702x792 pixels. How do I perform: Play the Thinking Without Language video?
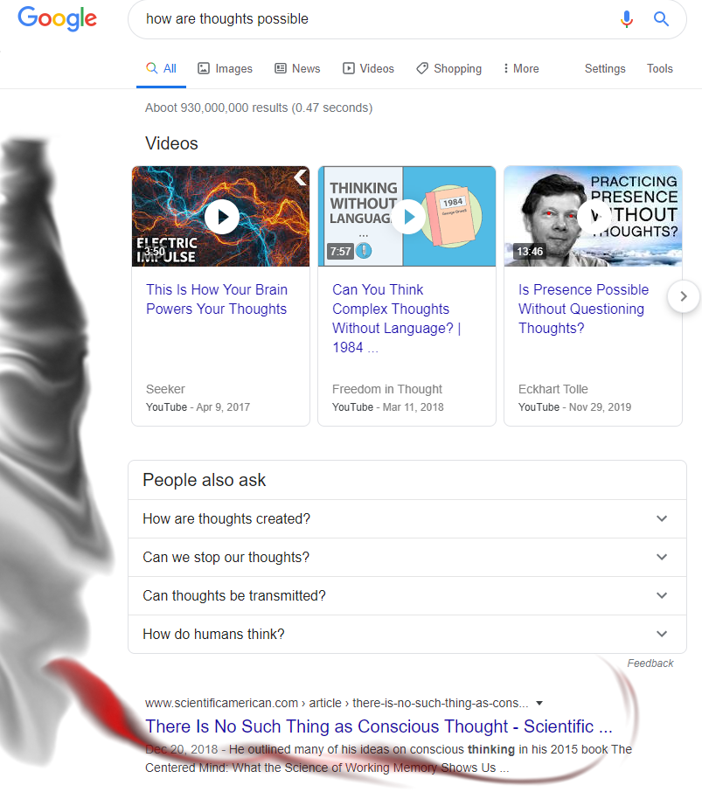click(x=407, y=216)
